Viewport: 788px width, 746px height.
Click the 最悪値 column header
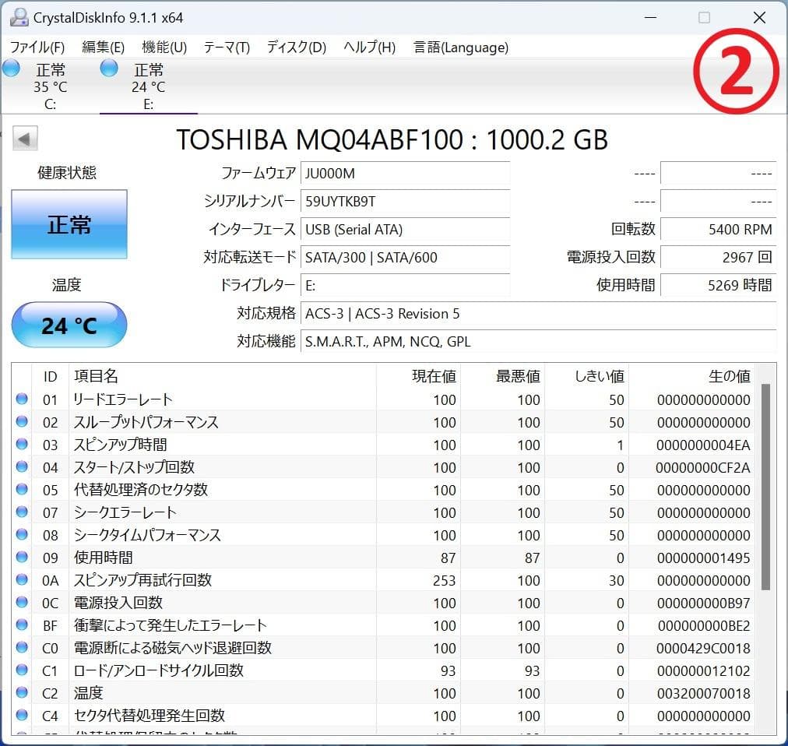502,376
